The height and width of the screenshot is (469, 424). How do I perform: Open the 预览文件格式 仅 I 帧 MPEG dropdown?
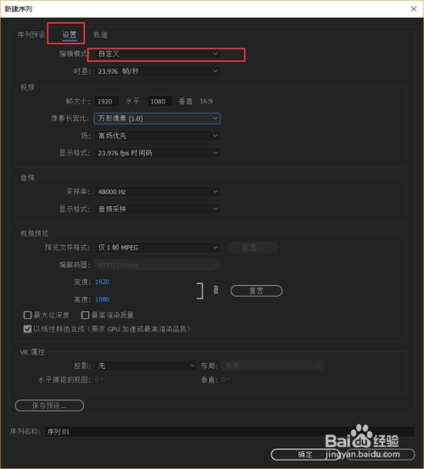coord(157,248)
